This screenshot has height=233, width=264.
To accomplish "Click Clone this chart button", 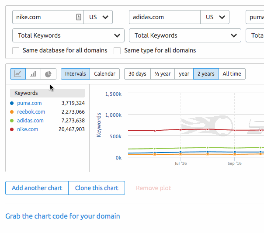I will pos(97,188).
